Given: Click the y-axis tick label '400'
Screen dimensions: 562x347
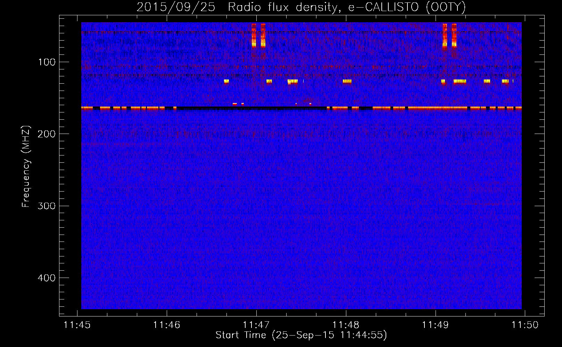Looking at the screenshot, I should click(x=47, y=278).
